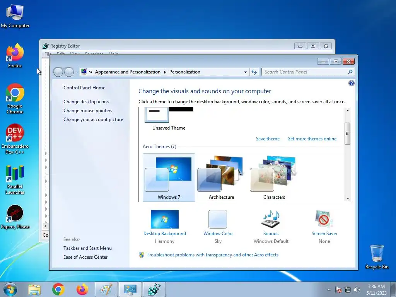Open recent pages dropdown beside navigation buttons
This screenshot has width=396, height=297.
[77, 72]
